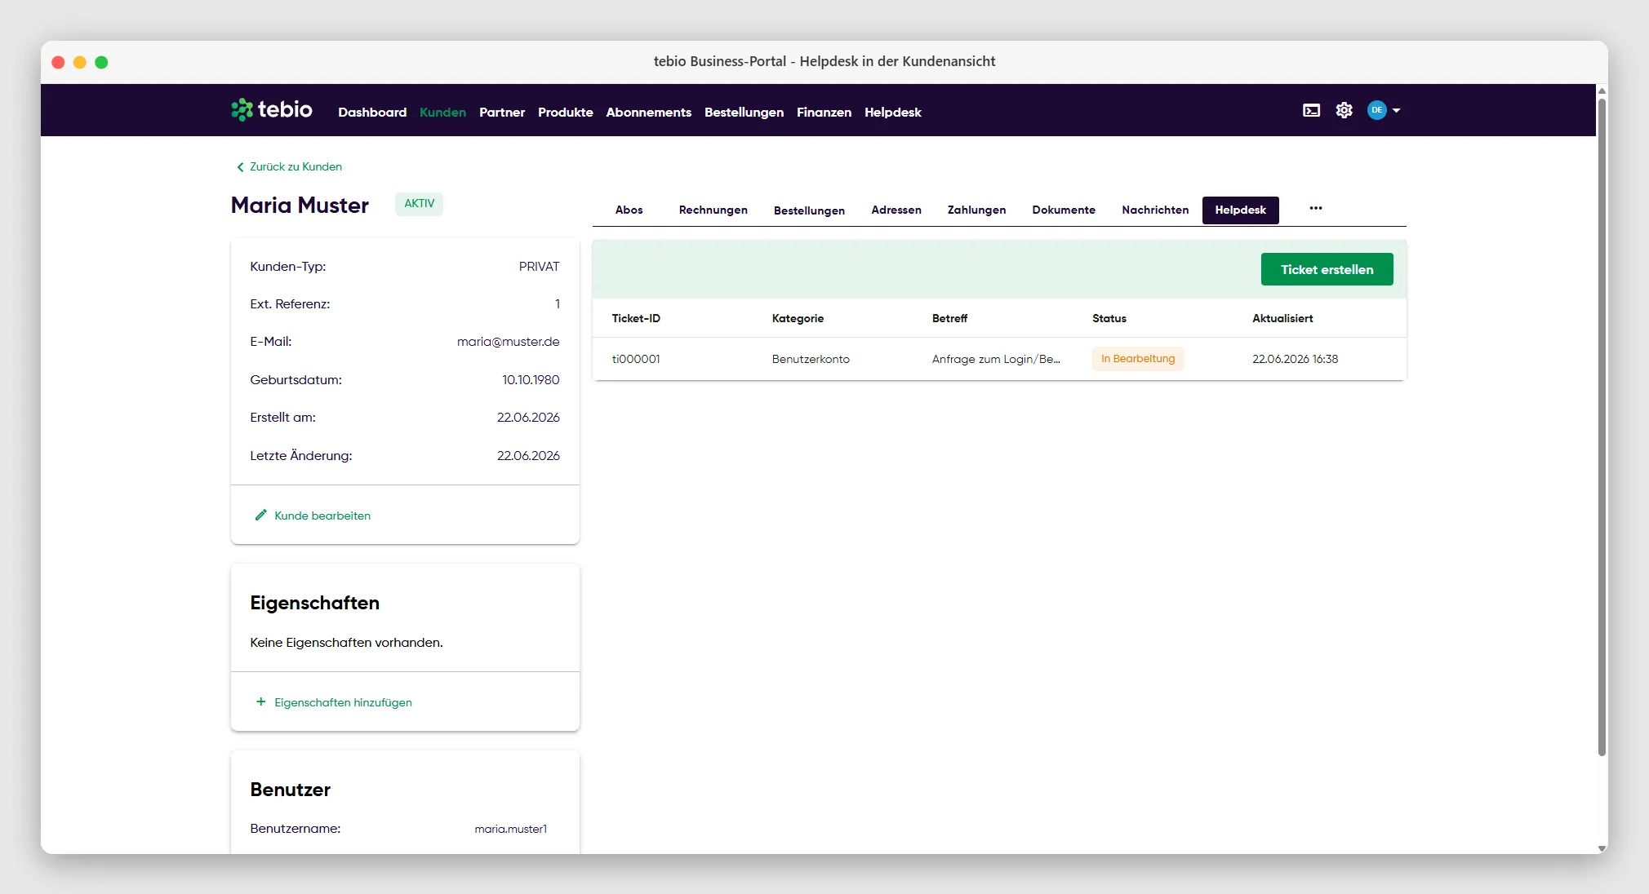
Task: Open Bestellungen in top navigation
Action: (744, 112)
